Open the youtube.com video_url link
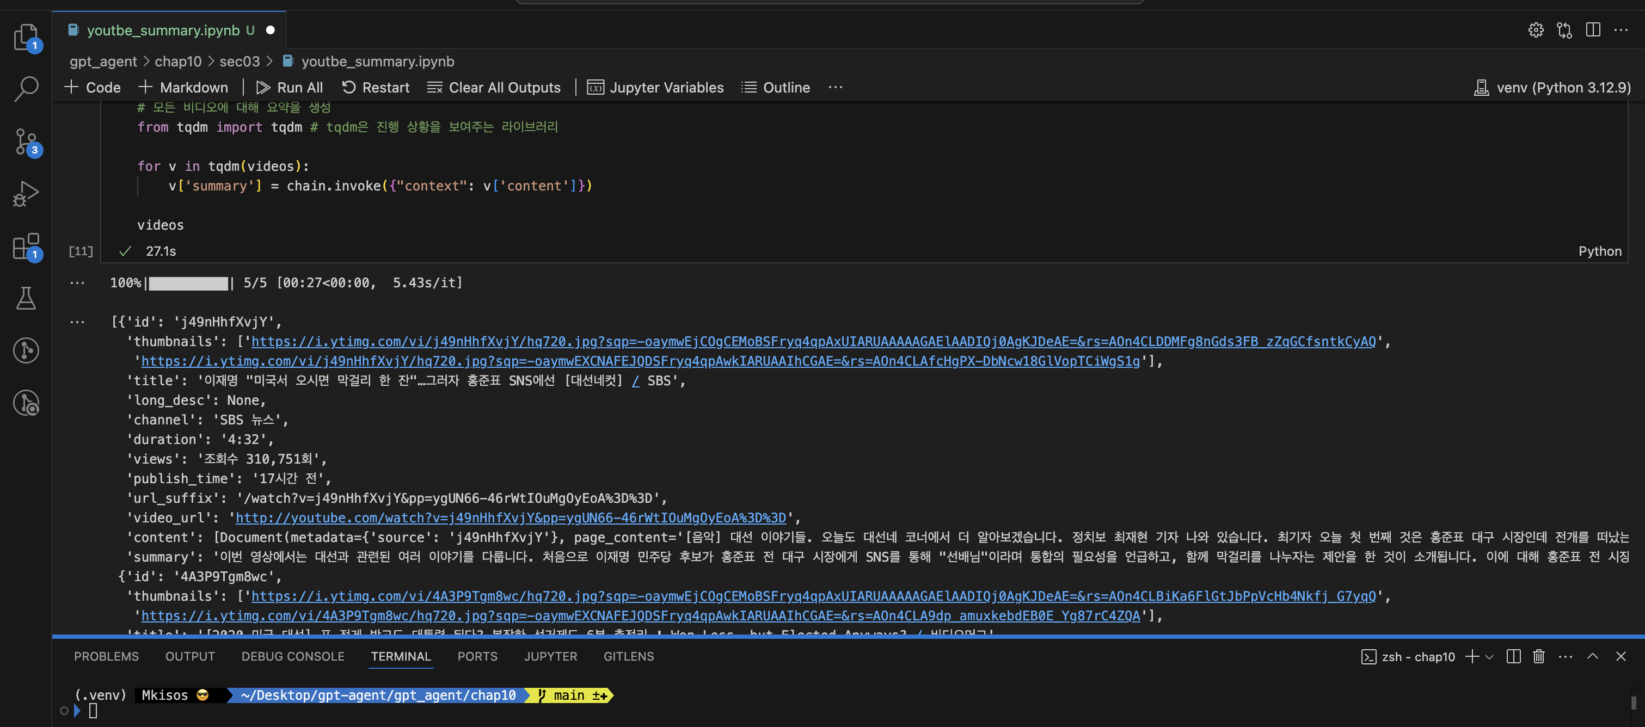 [510, 517]
